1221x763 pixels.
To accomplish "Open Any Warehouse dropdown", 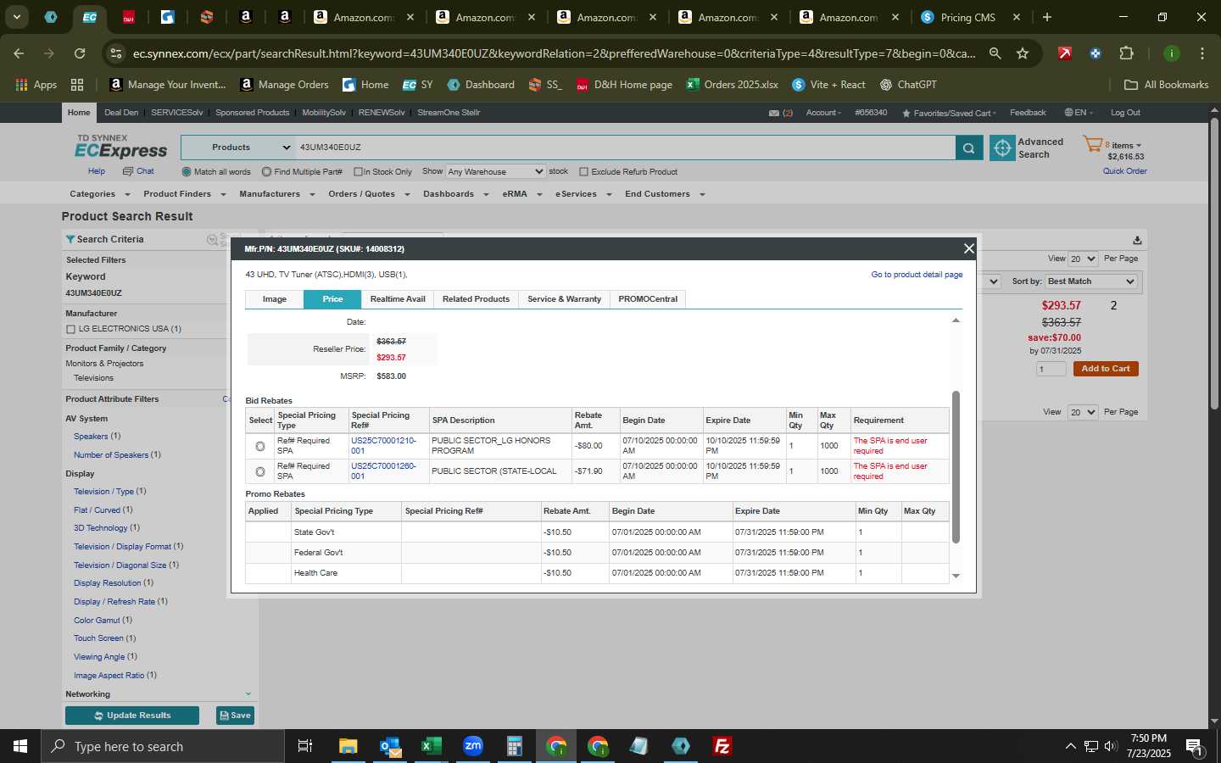I will [x=495, y=171].
